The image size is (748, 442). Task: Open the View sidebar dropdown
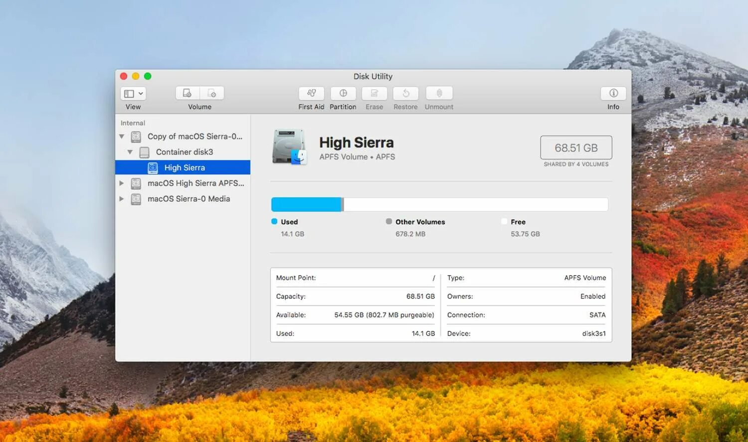[133, 93]
